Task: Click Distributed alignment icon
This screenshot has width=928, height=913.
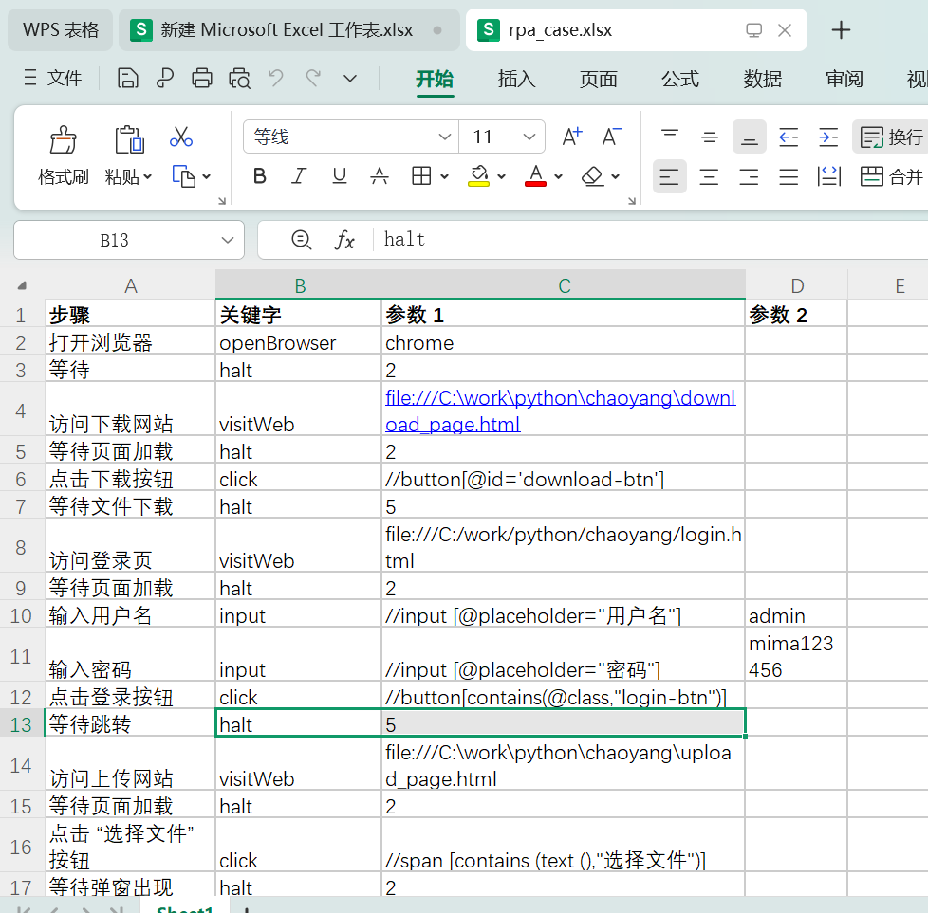Action: 828,176
